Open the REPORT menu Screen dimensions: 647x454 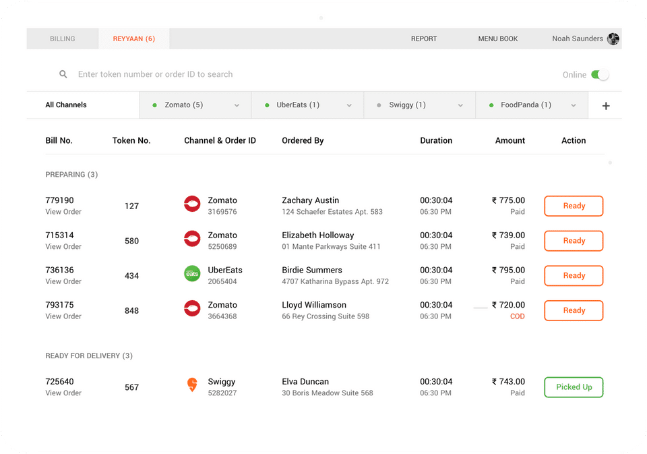click(424, 39)
